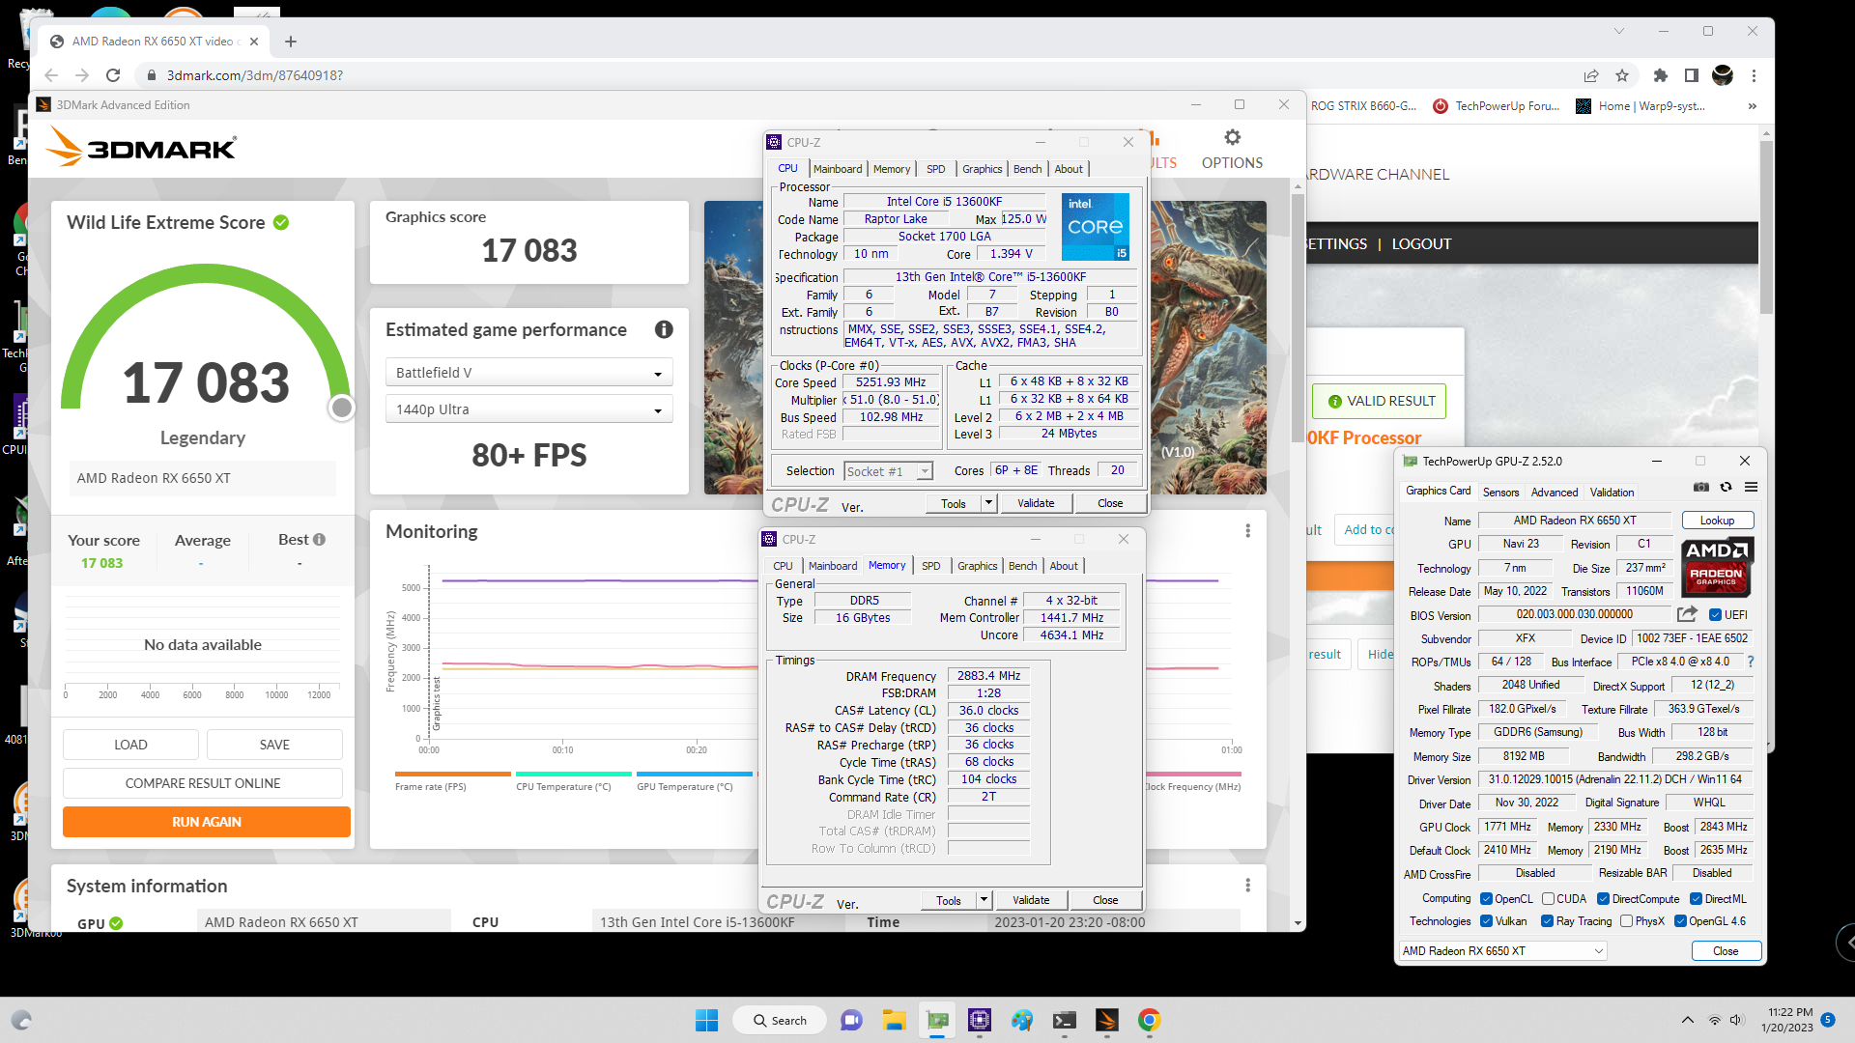1855x1043 pixels.
Task: Click Validate in the upper CPU-Z window
Action: (1036, 503)
